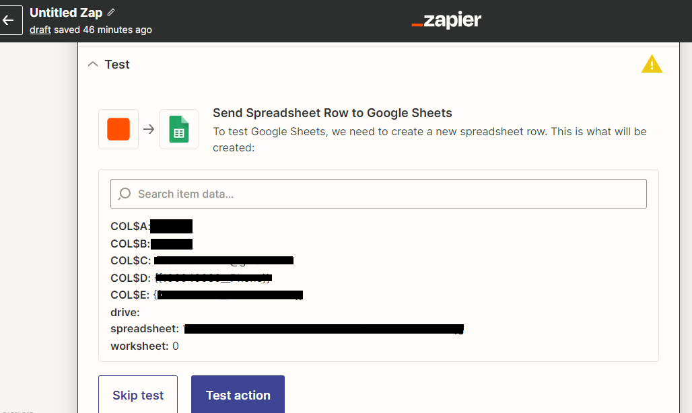The height and width of the screenshot is (413, 692).
Task: Click the pencil icon to rename Zap
Action: (111, 12)
